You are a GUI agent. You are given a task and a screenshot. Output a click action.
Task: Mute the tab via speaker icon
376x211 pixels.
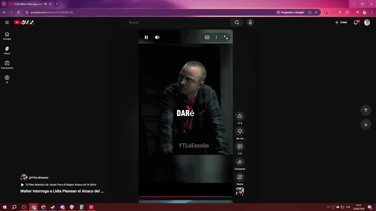click(46, 4)
